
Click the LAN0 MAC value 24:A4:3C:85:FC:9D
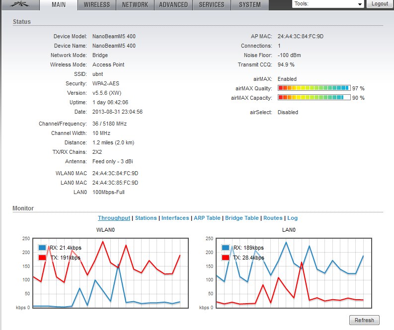click(115, 183)
